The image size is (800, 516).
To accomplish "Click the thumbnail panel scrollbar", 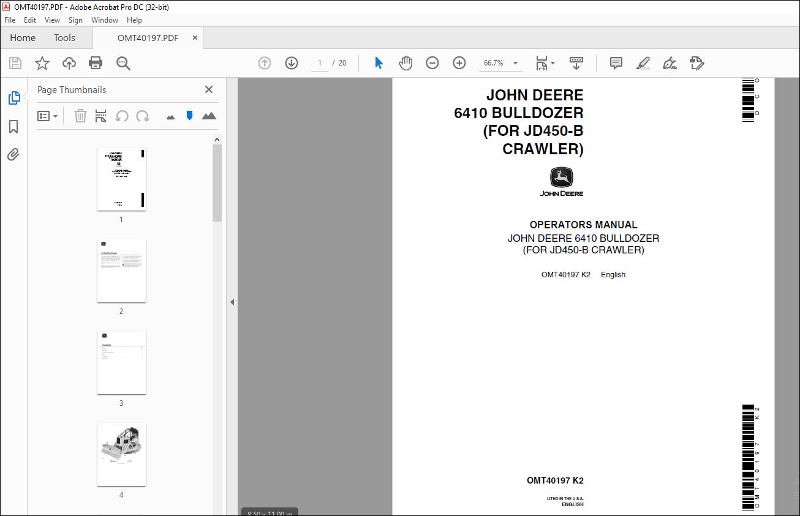I will click(x=217, y=183).
